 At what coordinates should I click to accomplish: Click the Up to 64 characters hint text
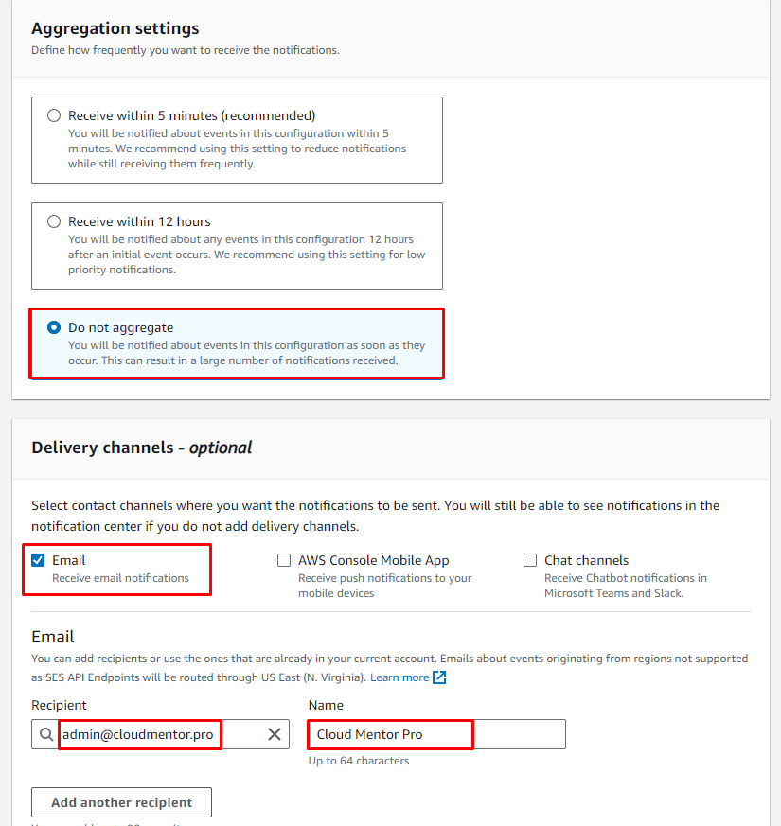click(359, 761)
